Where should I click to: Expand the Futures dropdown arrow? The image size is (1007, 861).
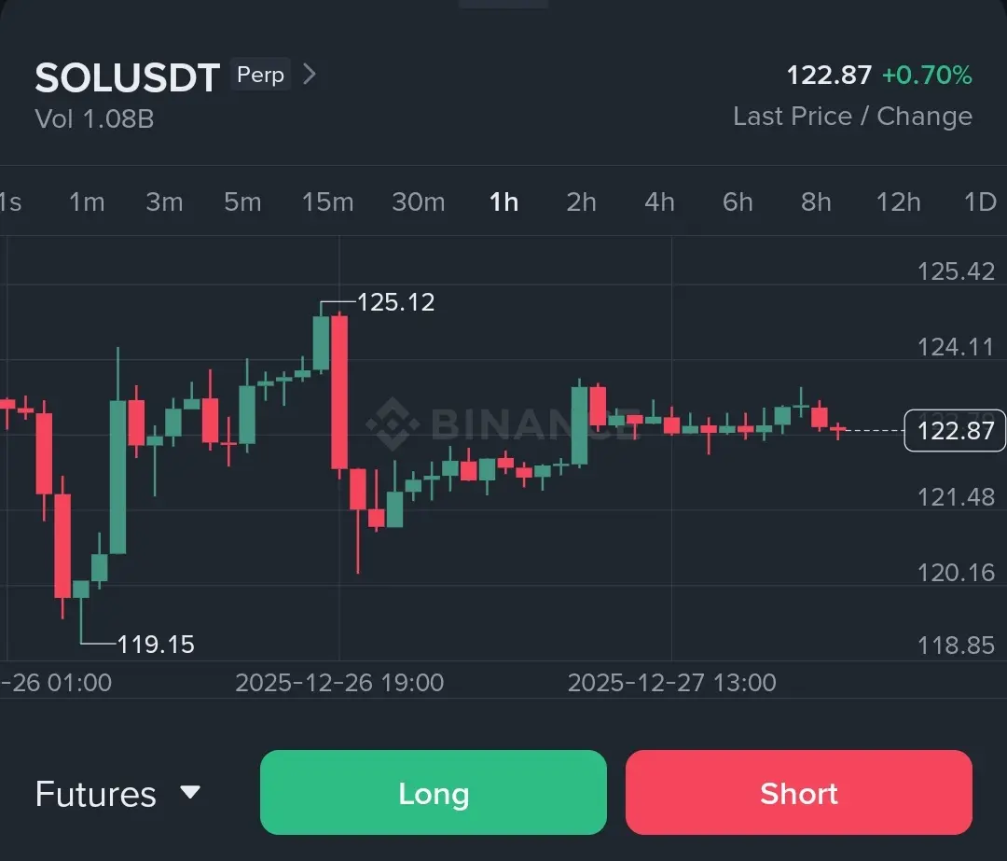pyautogui.click(x=190, y=792)
